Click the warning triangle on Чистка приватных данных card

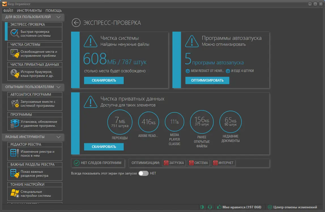click(x=90, y=102)
